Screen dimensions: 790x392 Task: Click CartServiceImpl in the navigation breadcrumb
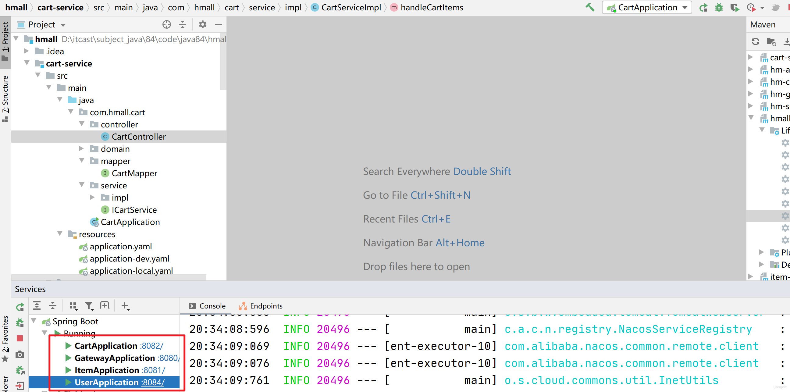point(351,7)
